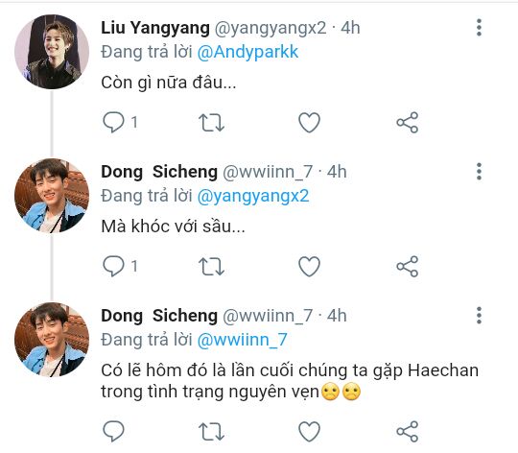
Task: Open more options on Liu Yangyang's tweet
Action: pos(479,28)
